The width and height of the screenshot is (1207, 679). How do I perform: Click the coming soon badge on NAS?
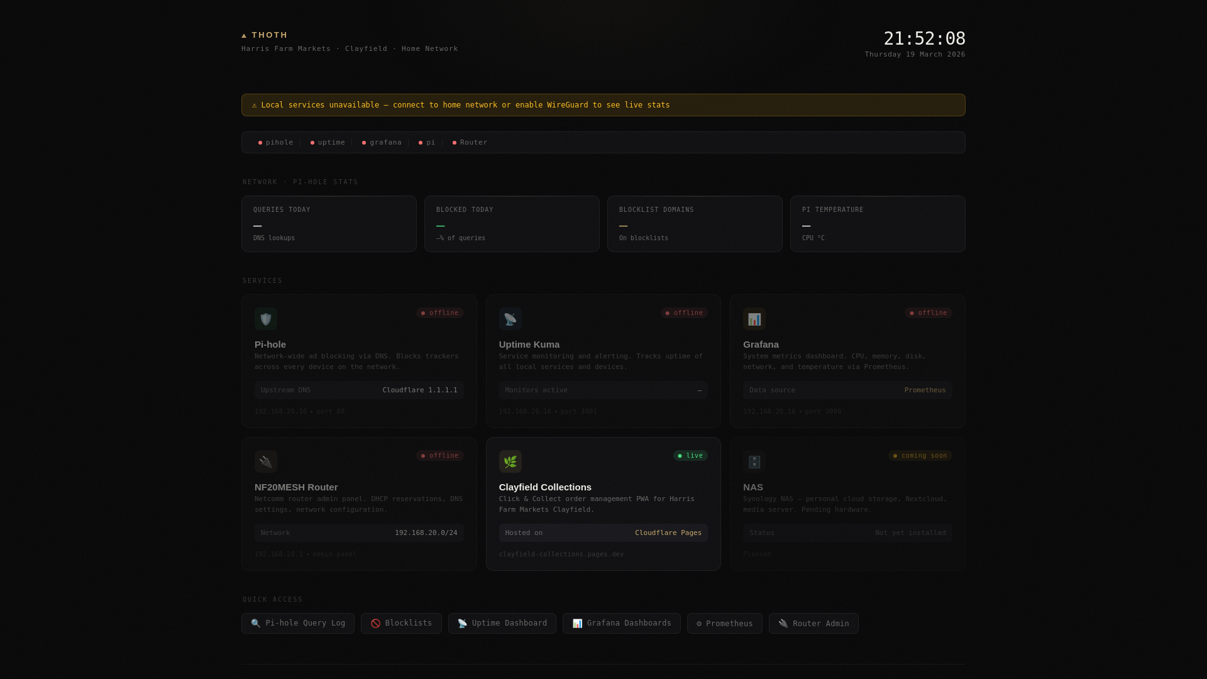[920, 456]
